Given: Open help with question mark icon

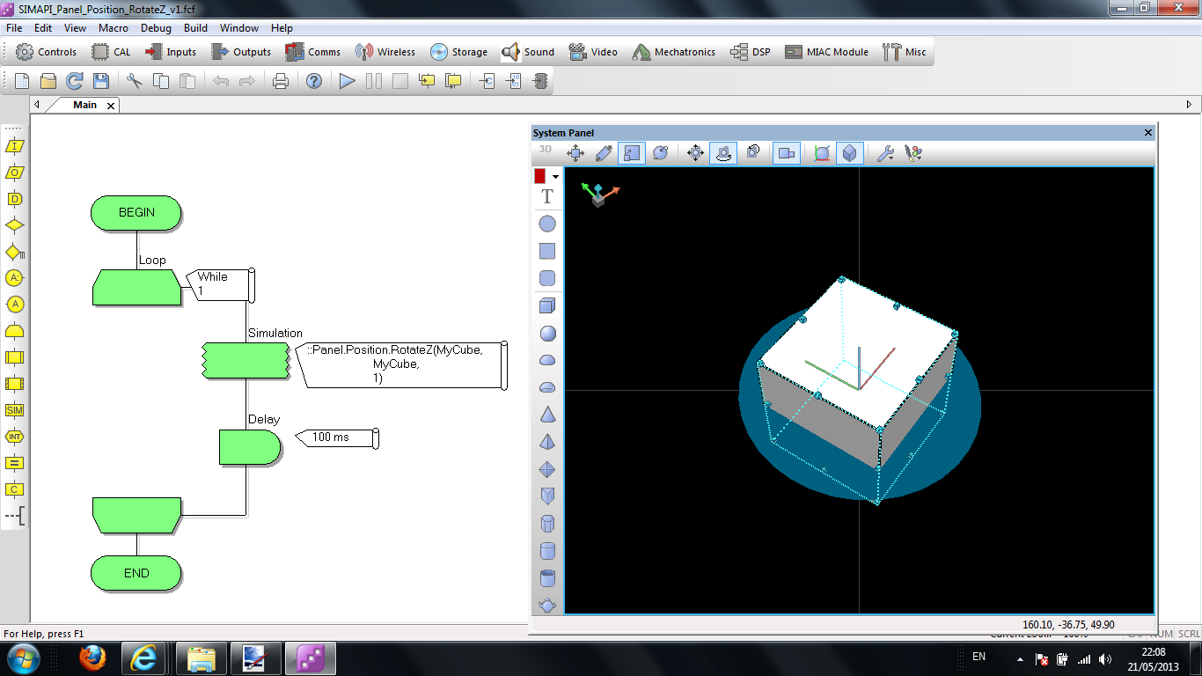Looking at the screenshot, I should pos(314,81).
